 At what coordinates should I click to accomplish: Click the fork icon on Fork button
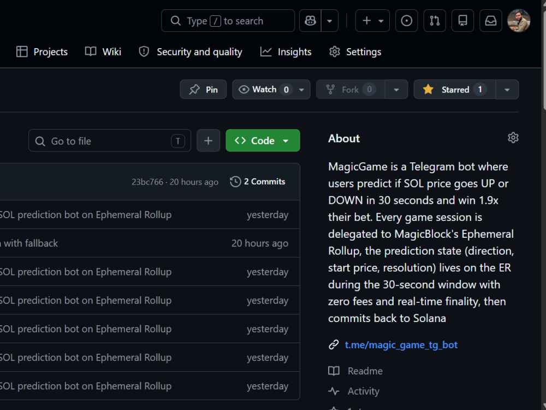330,90
